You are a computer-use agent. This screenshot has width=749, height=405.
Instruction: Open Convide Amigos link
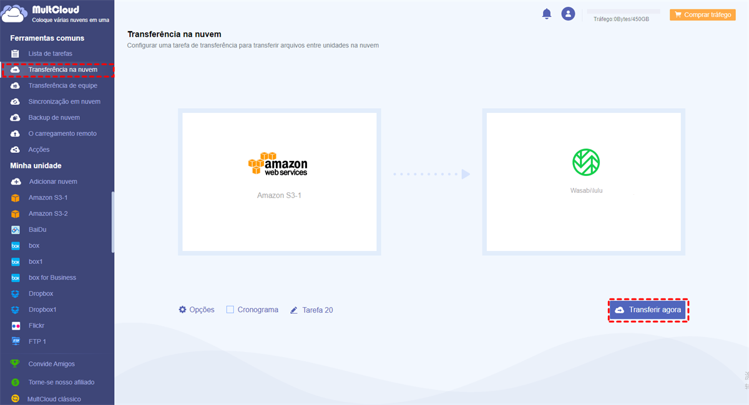point(51,364)
